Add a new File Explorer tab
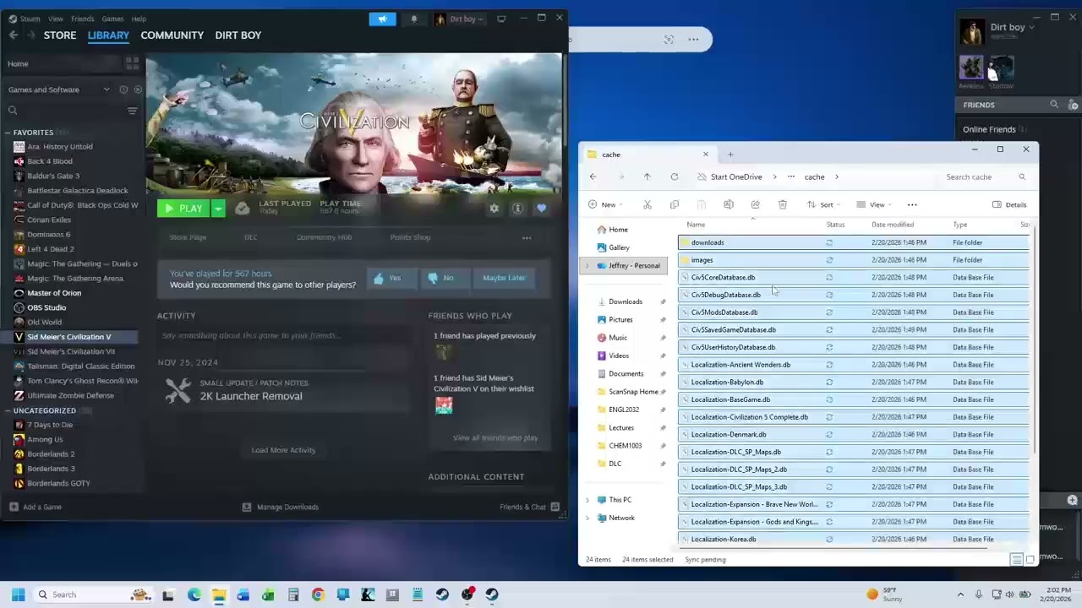Screen dimensions: 1082x608 point(730,155)
